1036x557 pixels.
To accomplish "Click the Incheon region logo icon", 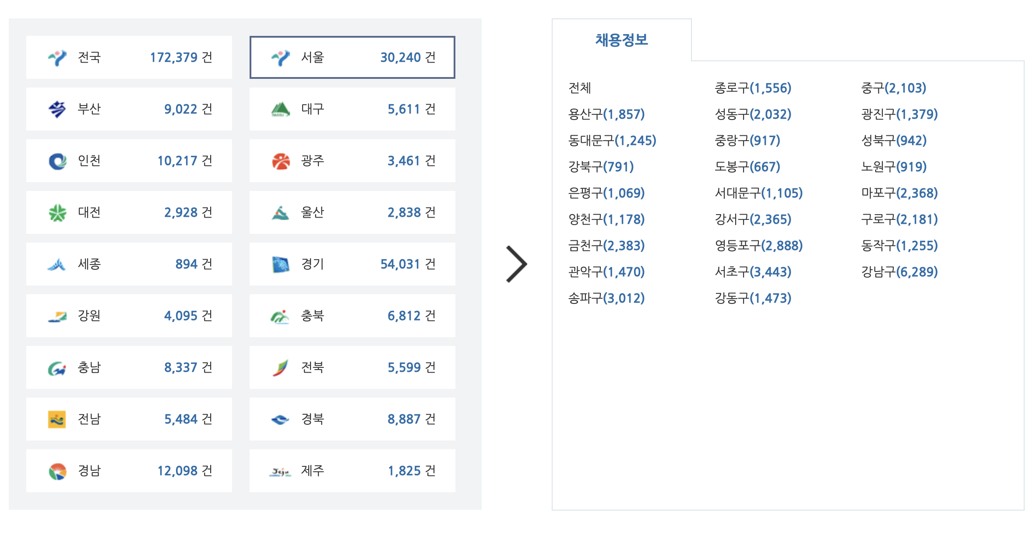I will pos(57,161).
